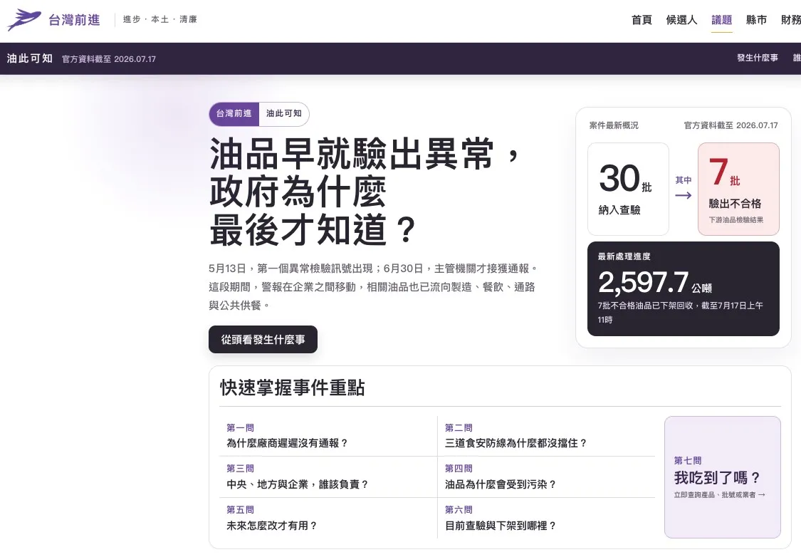Click the arrow after 立即查詢產品、批號或業者
Viewport: 801px width, 557px height.
pyautogui.click(x=762, y=494)
